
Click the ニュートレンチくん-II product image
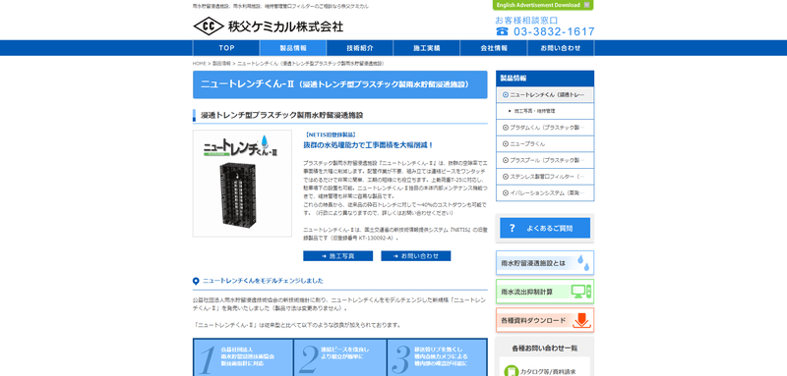pyautogui.click(x=242, y=184)
